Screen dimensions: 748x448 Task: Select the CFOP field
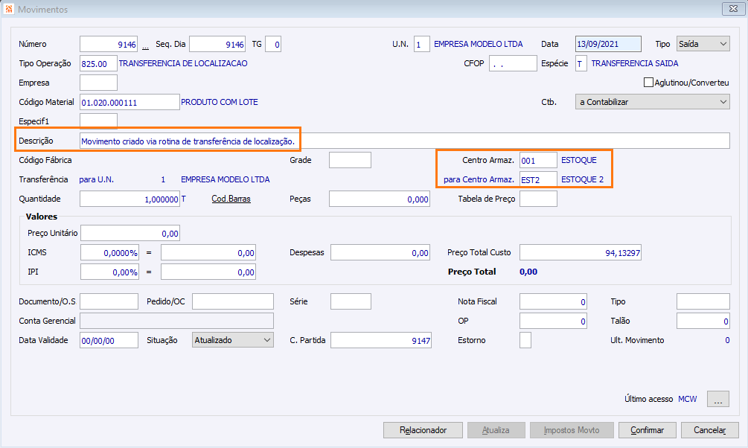pos(513,63)
